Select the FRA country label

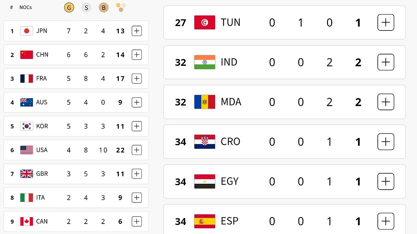pos(41,78)
